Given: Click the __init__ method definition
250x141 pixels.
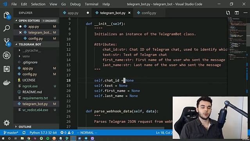Looking at the screenshot, I should point(105,24).
